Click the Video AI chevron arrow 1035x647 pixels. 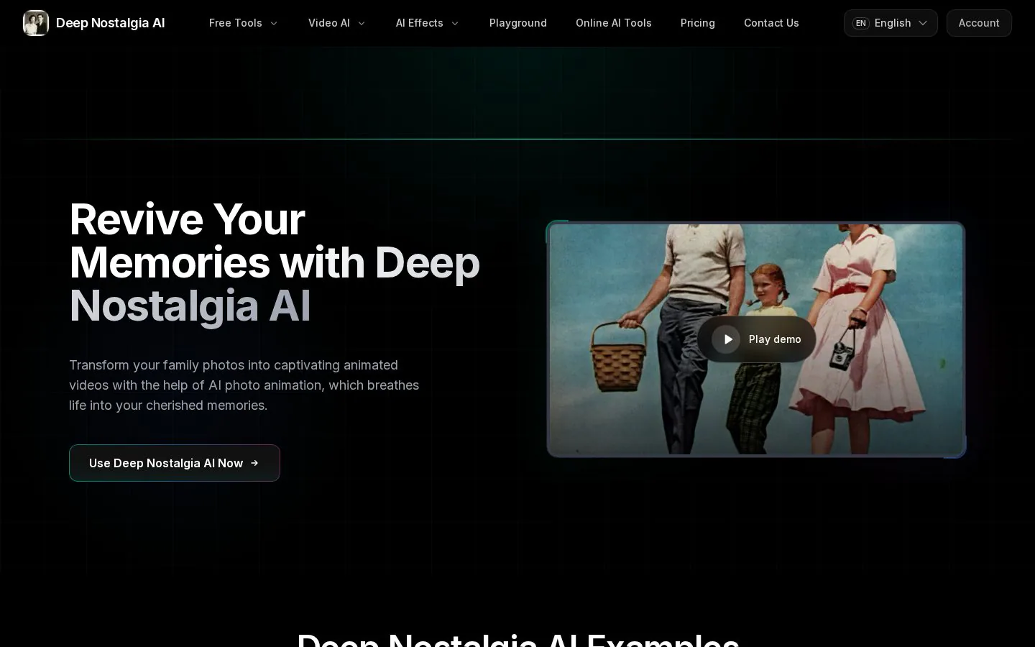[x=362, y=24]
